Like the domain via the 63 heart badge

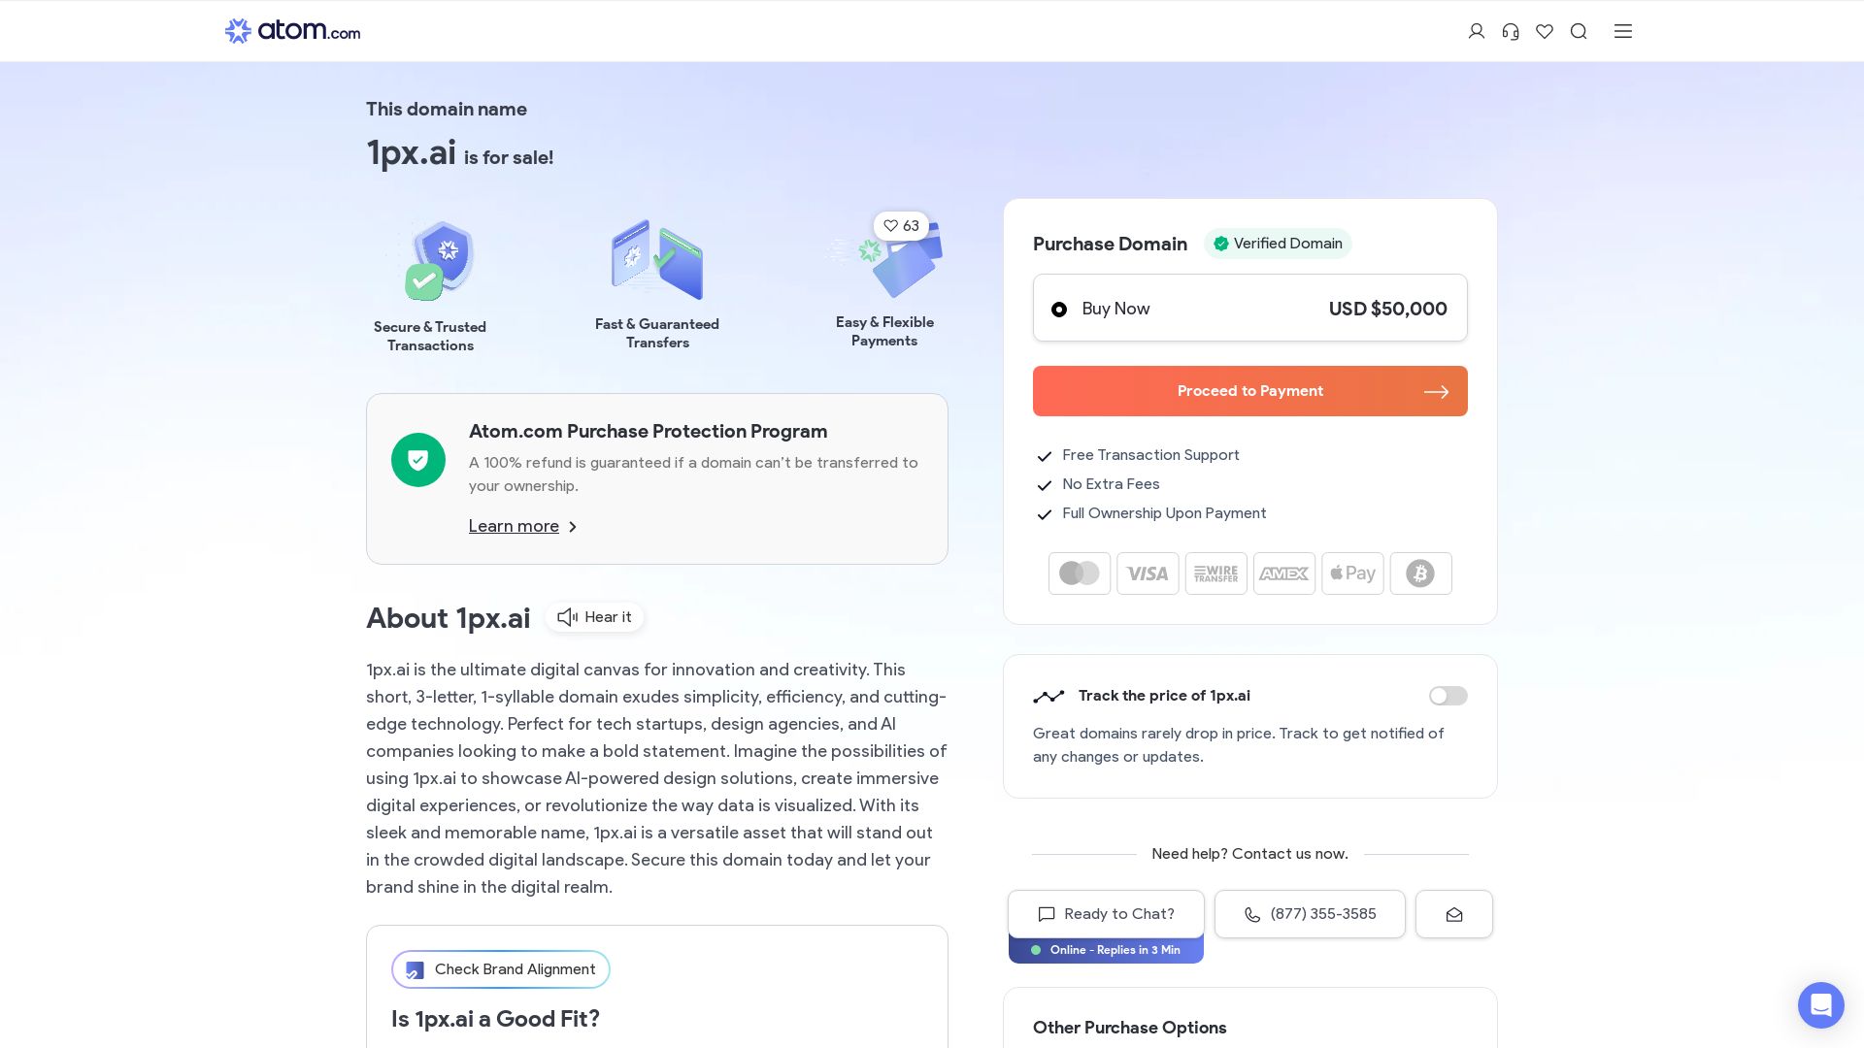coord(901,226)
